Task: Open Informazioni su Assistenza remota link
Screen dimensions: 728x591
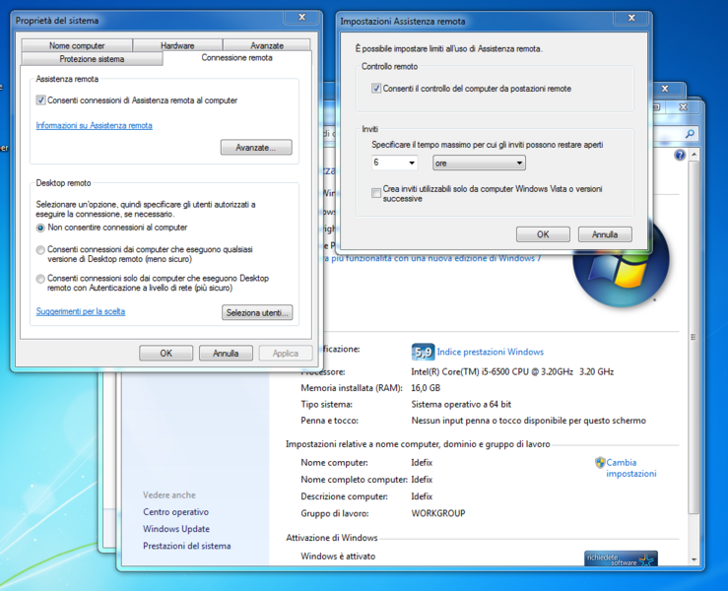Action: 94,126
